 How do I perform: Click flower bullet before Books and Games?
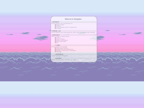(x=55, y=41)
